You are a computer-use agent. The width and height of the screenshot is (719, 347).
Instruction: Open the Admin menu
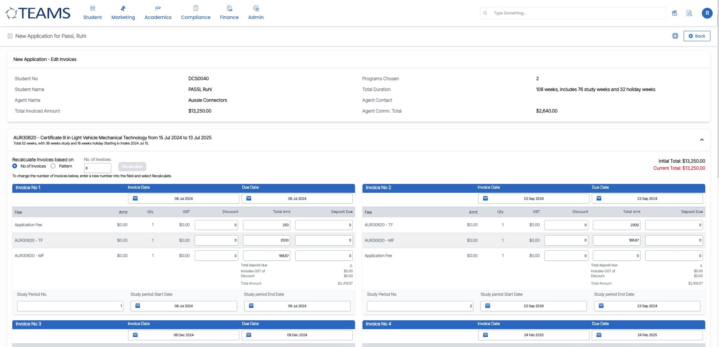[256, 13]
